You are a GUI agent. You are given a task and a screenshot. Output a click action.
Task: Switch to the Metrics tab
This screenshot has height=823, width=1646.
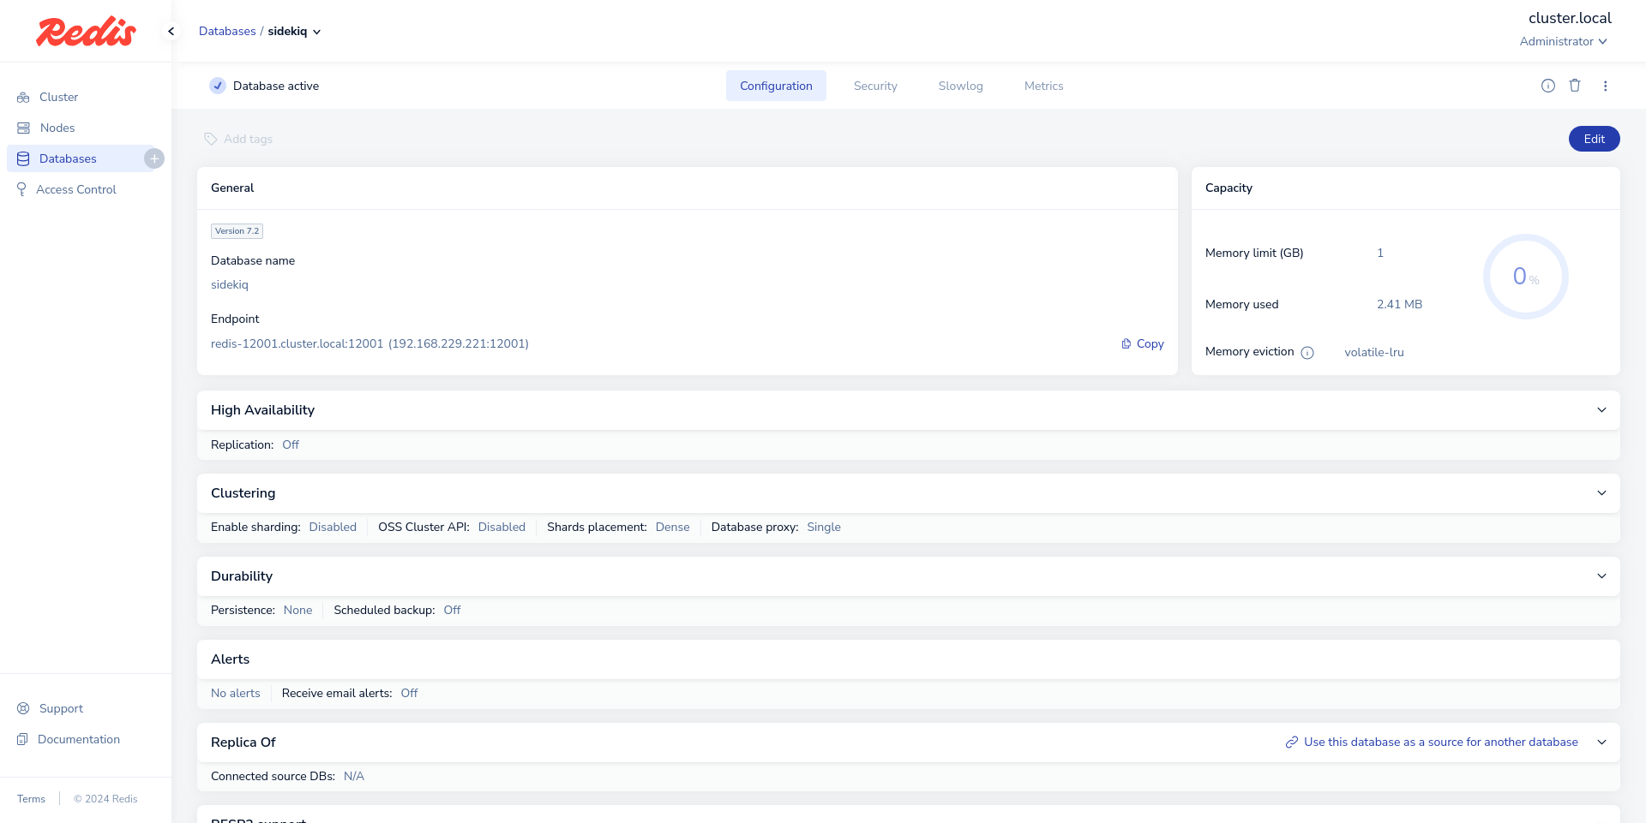pyautogui.click(x=1043, y=86)
